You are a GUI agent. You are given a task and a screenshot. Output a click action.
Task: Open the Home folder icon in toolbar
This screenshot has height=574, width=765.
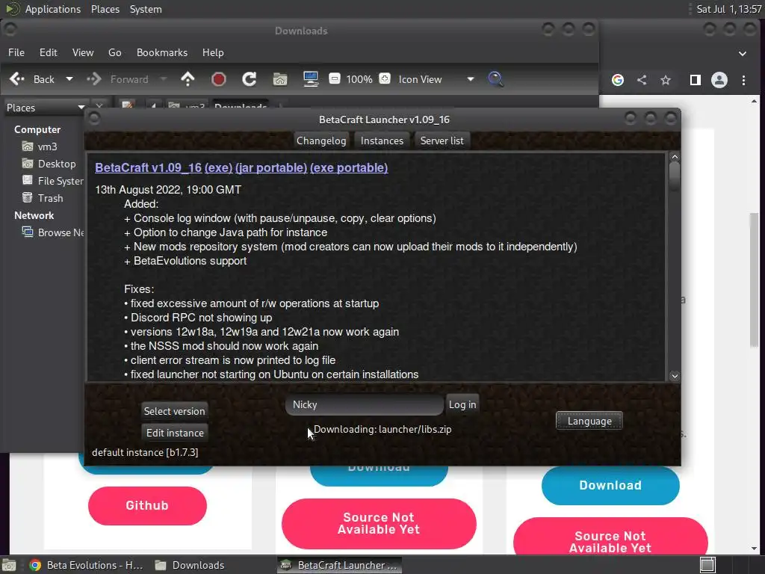(x=280, y=79)
